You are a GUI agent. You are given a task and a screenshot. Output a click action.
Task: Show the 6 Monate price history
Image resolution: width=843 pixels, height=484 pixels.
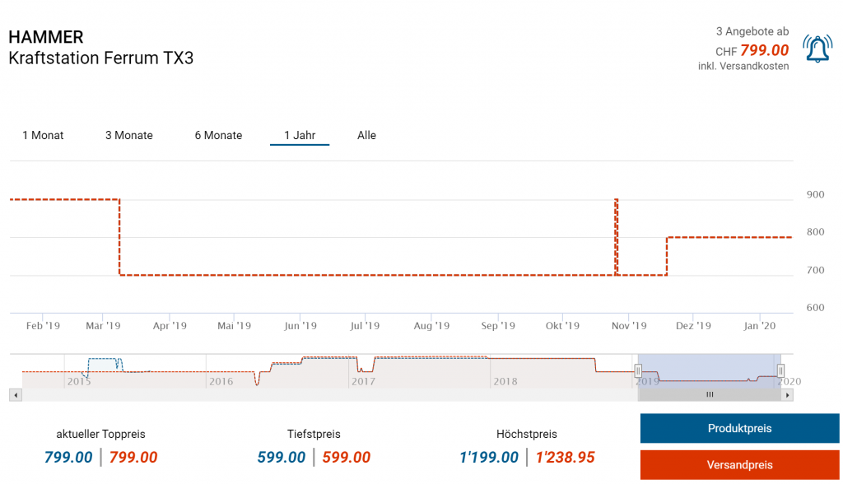pyautogui.click(x=218, y=135)
